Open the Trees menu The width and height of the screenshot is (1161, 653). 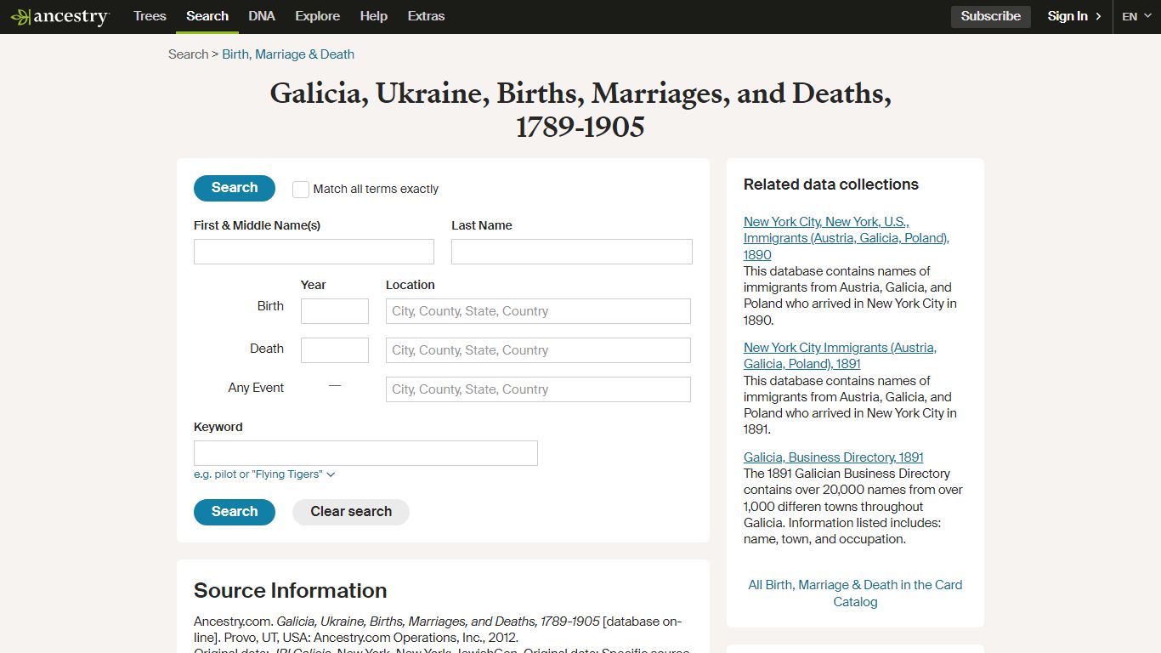pos(150,16)
